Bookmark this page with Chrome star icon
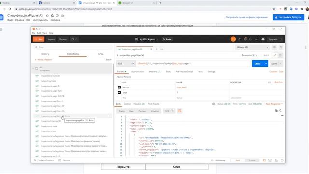This screenshot has width=309, height=174. (x=274, y=9)
